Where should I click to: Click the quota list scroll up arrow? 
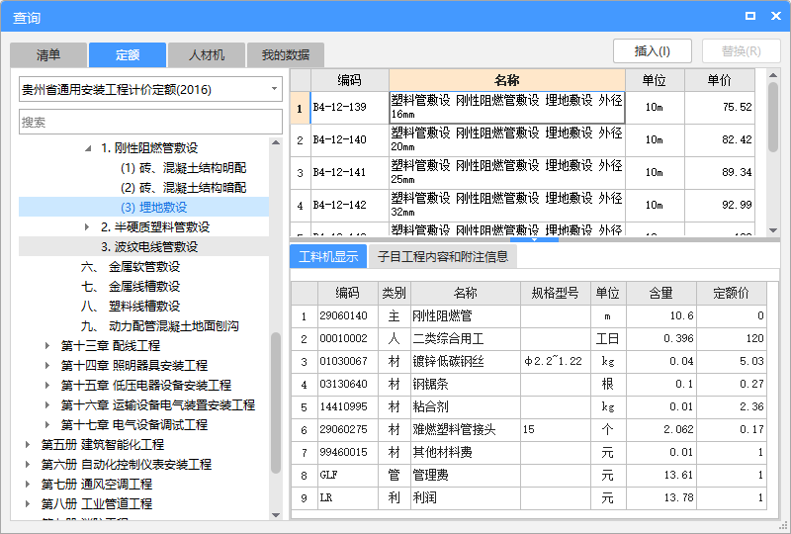(x=773, y=75)
